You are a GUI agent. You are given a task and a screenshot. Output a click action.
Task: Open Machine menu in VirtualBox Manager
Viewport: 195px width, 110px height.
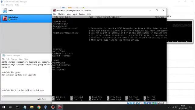coord(9,5)
